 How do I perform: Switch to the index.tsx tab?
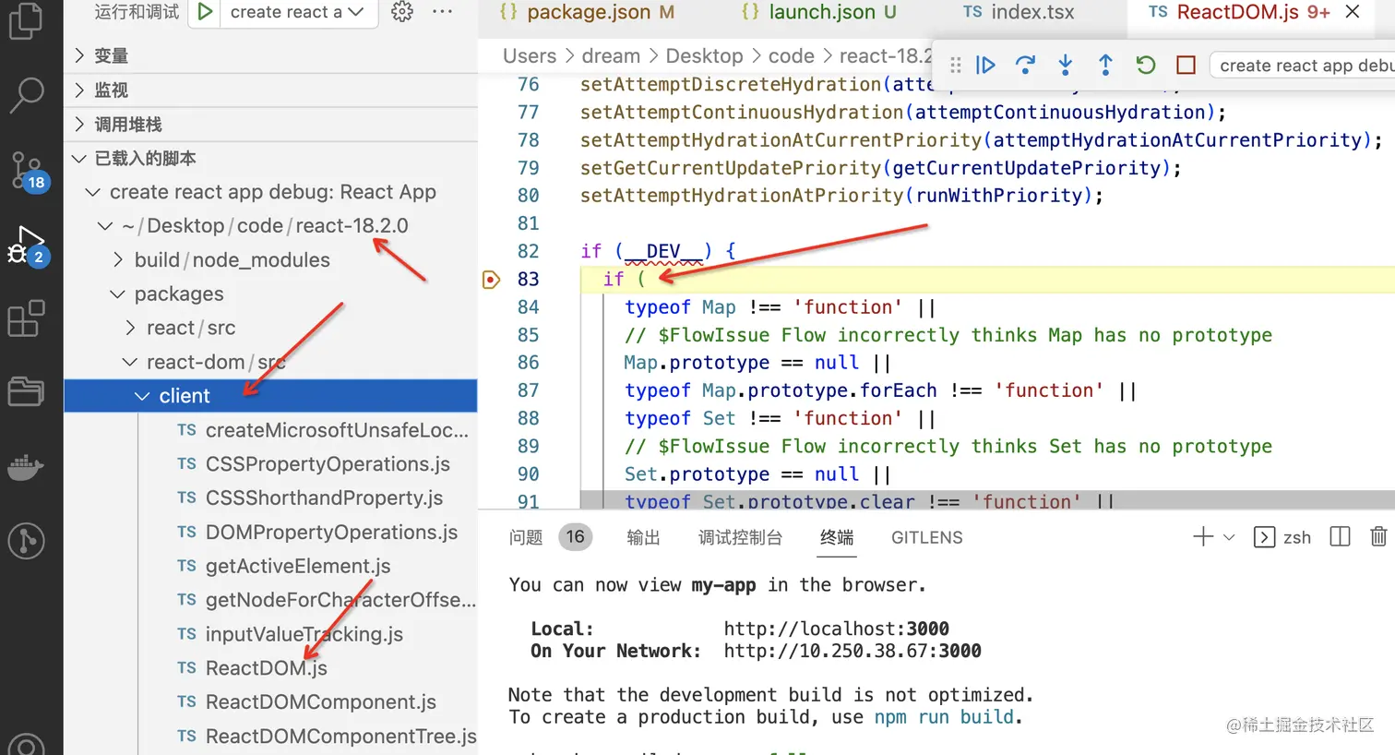pyautogui.click(x=1019, y=12)
